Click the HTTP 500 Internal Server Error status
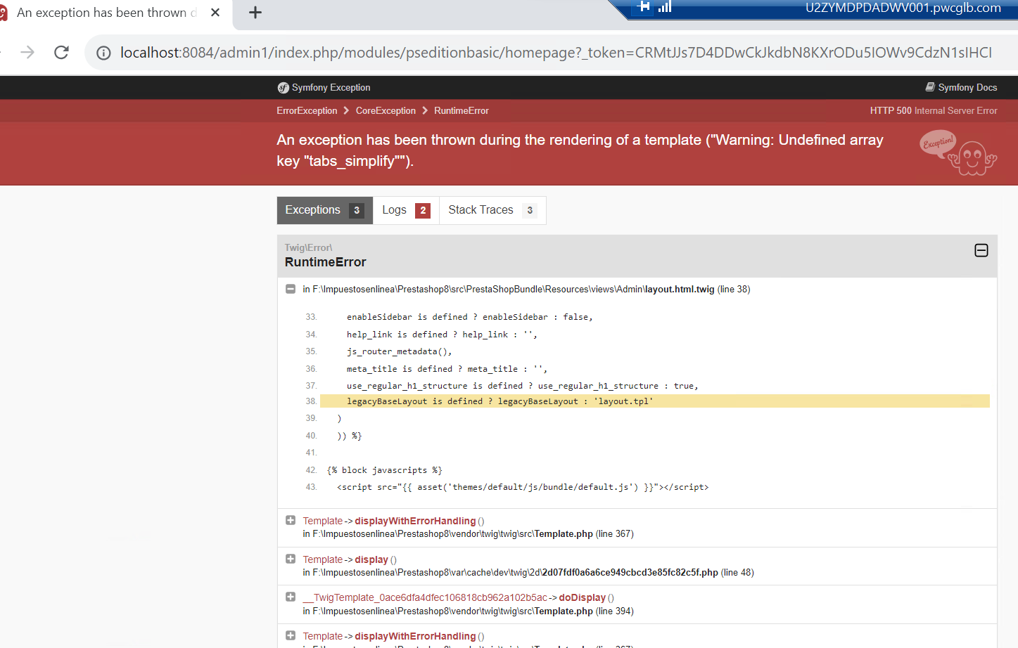 click(934, 111)
